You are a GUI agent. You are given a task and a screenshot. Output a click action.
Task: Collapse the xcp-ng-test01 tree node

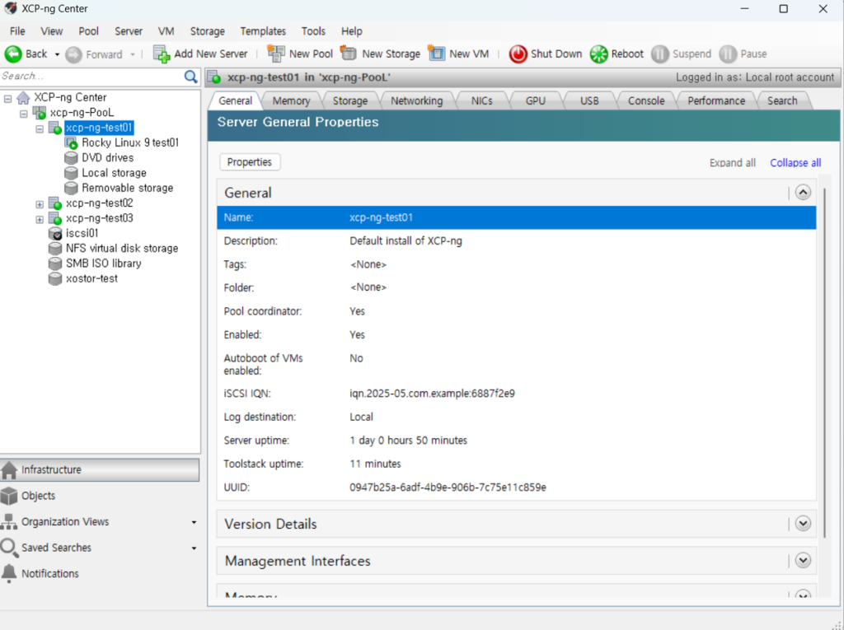(40, 128)
